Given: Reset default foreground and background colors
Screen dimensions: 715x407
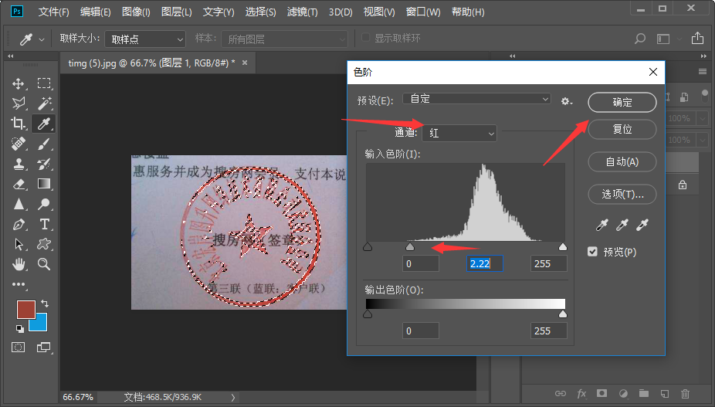Looking at the screenshot, I should (19, 328).
